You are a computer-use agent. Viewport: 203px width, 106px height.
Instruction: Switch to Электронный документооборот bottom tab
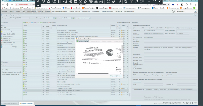coord(9,103)
